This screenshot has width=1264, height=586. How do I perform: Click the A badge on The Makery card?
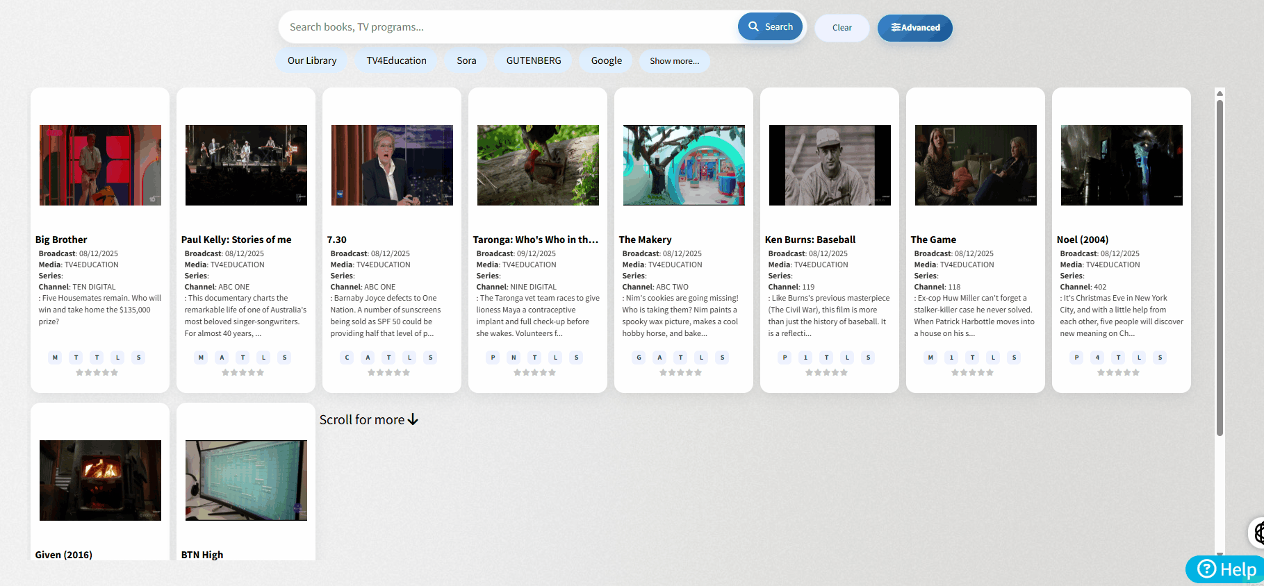coord(659,358)
